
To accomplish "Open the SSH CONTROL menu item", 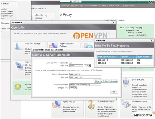I will [x=77, y=6].
